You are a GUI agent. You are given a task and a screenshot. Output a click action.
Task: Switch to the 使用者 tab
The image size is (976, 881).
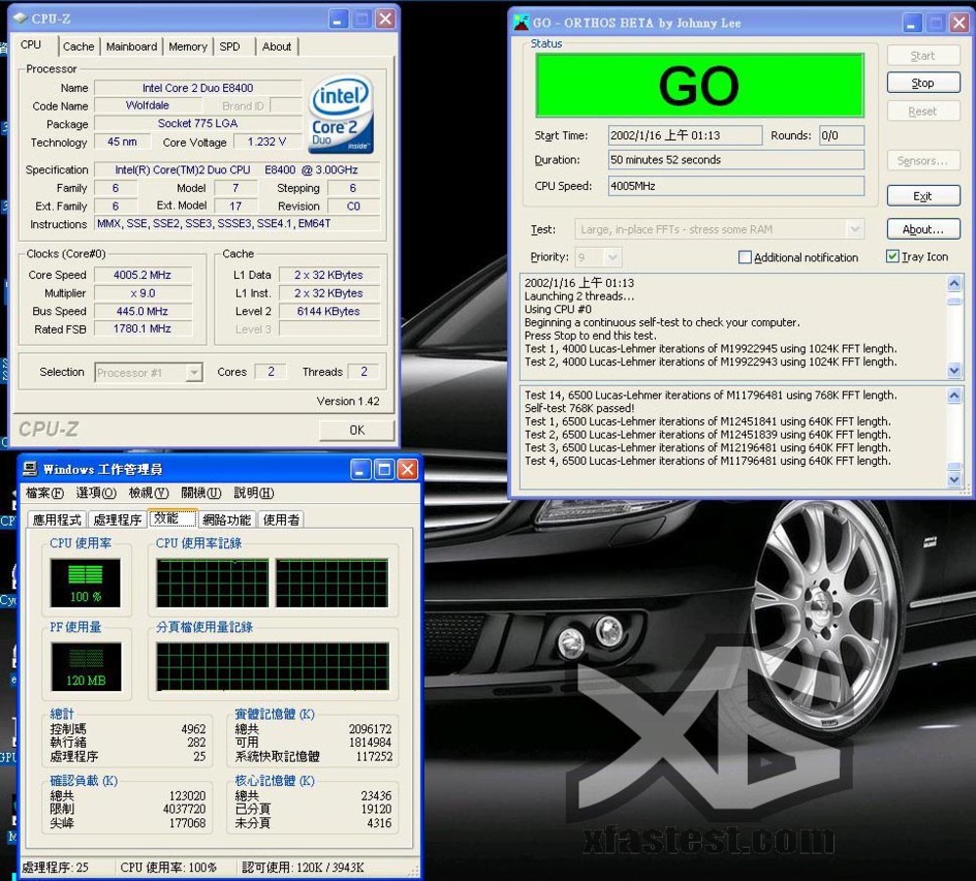(281, 520)
